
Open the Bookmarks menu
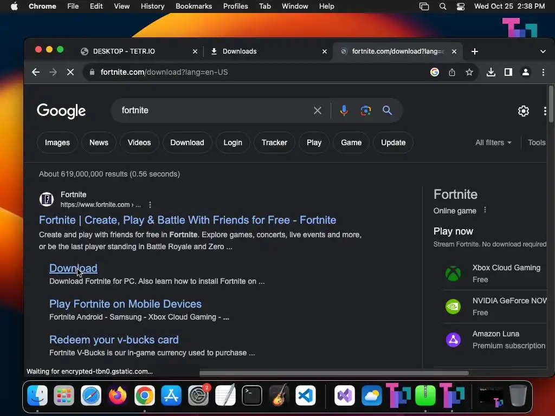pyautogui.click(x=193, y=6)
